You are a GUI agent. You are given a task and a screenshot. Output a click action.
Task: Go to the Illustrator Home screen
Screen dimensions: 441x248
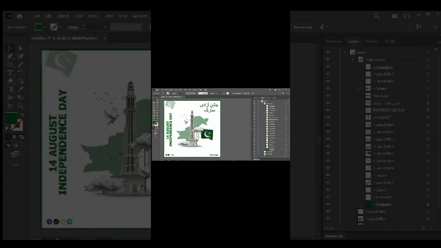click(20, 16)
